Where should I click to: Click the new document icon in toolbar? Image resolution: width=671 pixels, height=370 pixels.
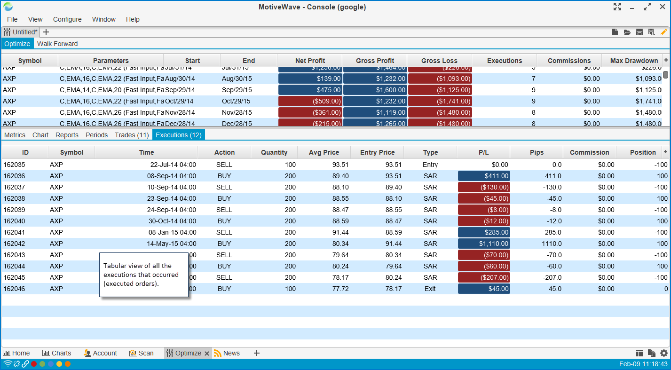point(615,32)
